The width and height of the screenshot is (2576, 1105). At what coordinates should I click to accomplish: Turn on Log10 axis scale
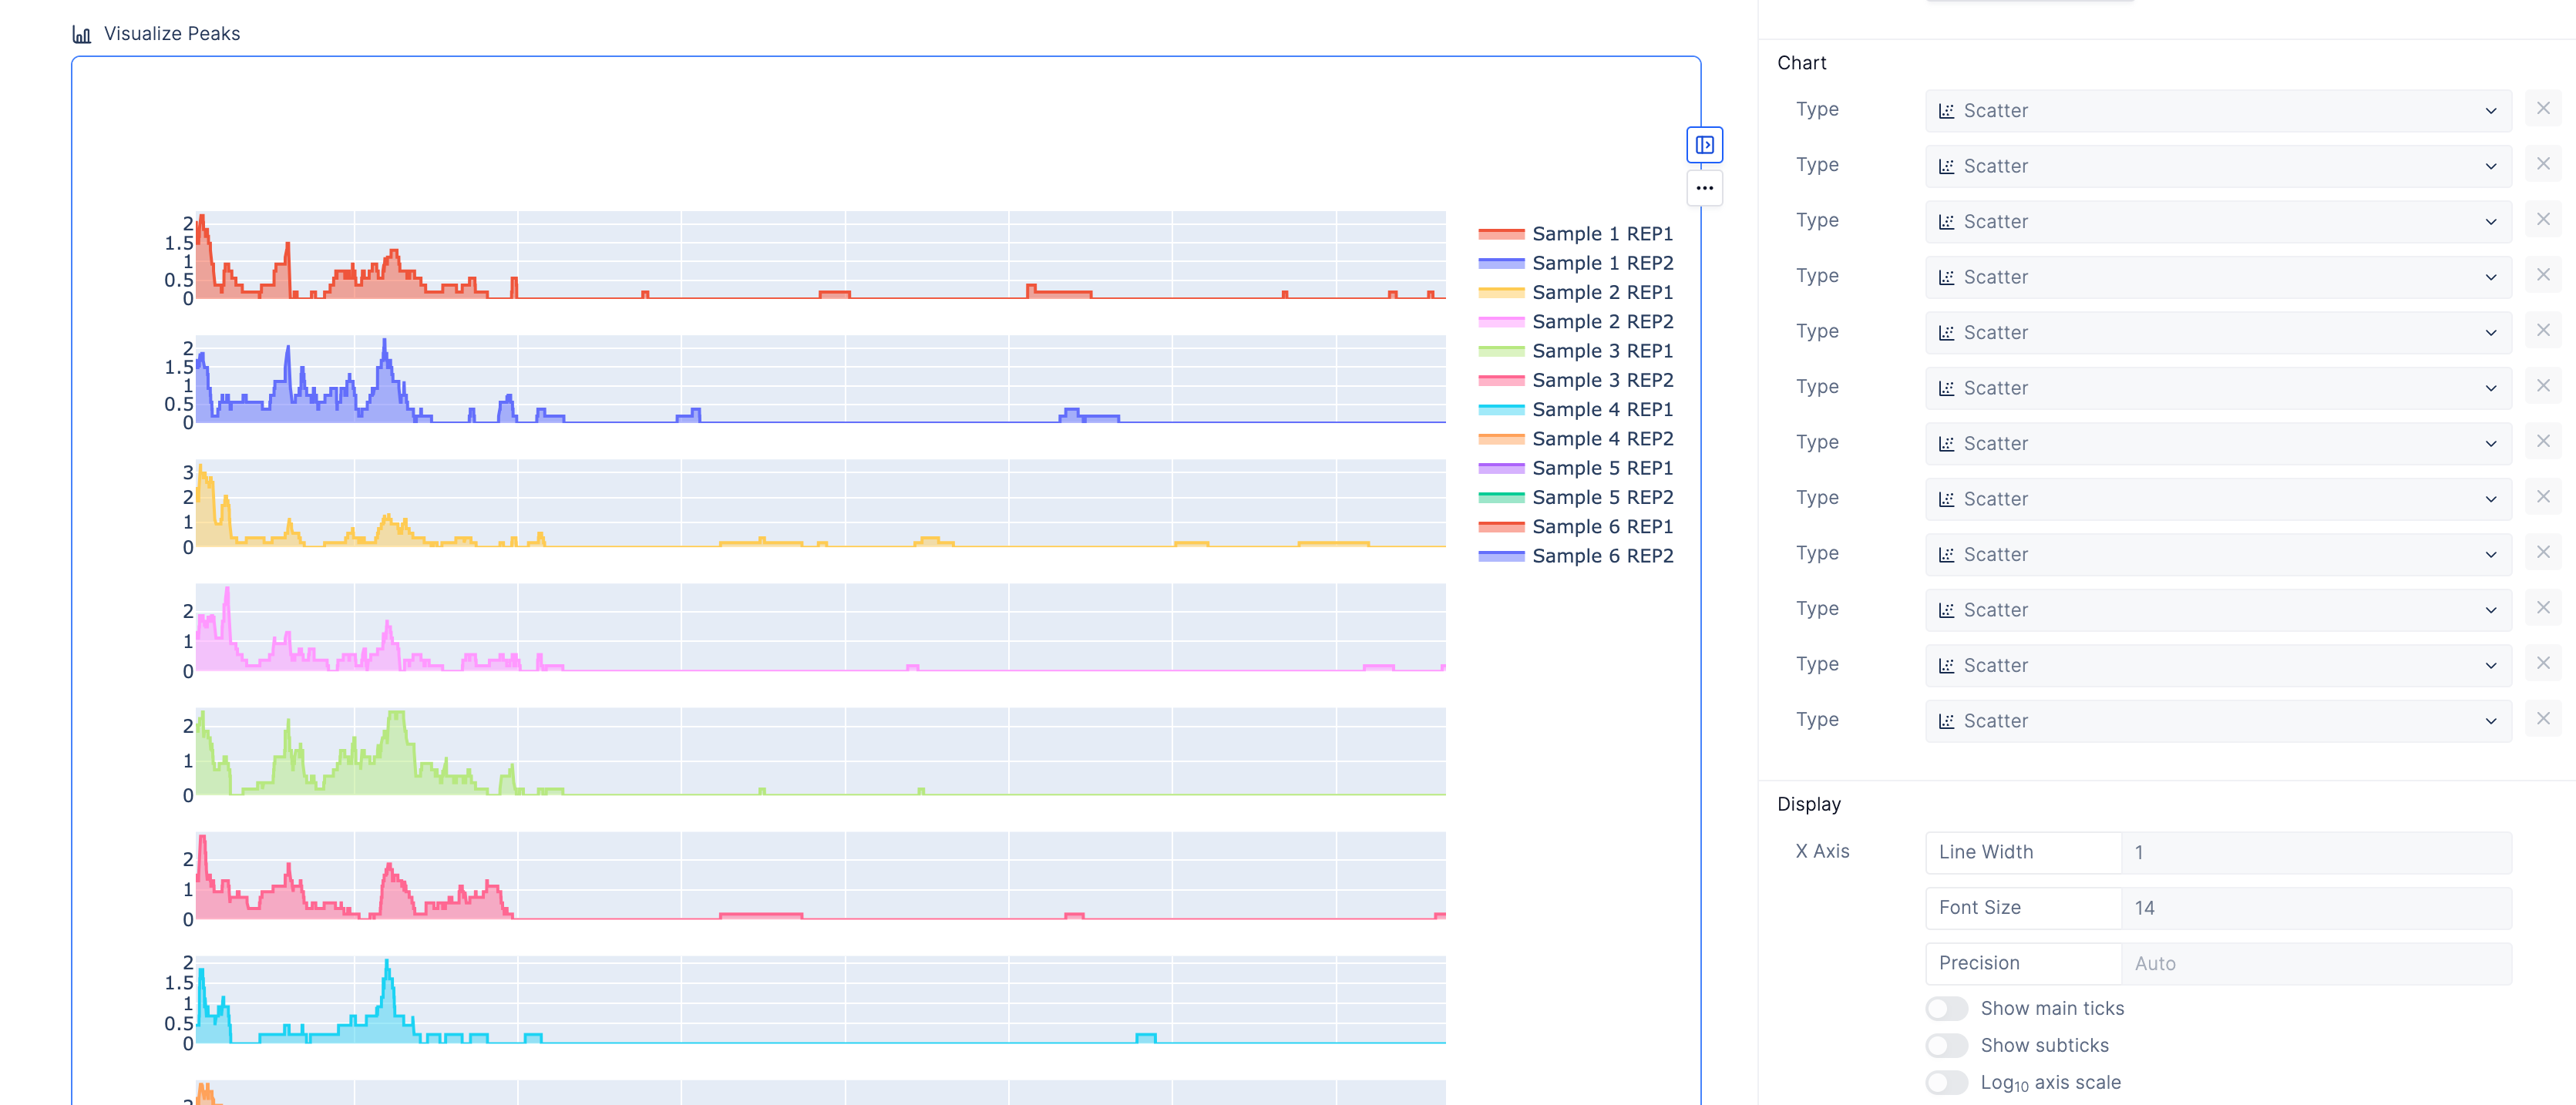1946,1082
